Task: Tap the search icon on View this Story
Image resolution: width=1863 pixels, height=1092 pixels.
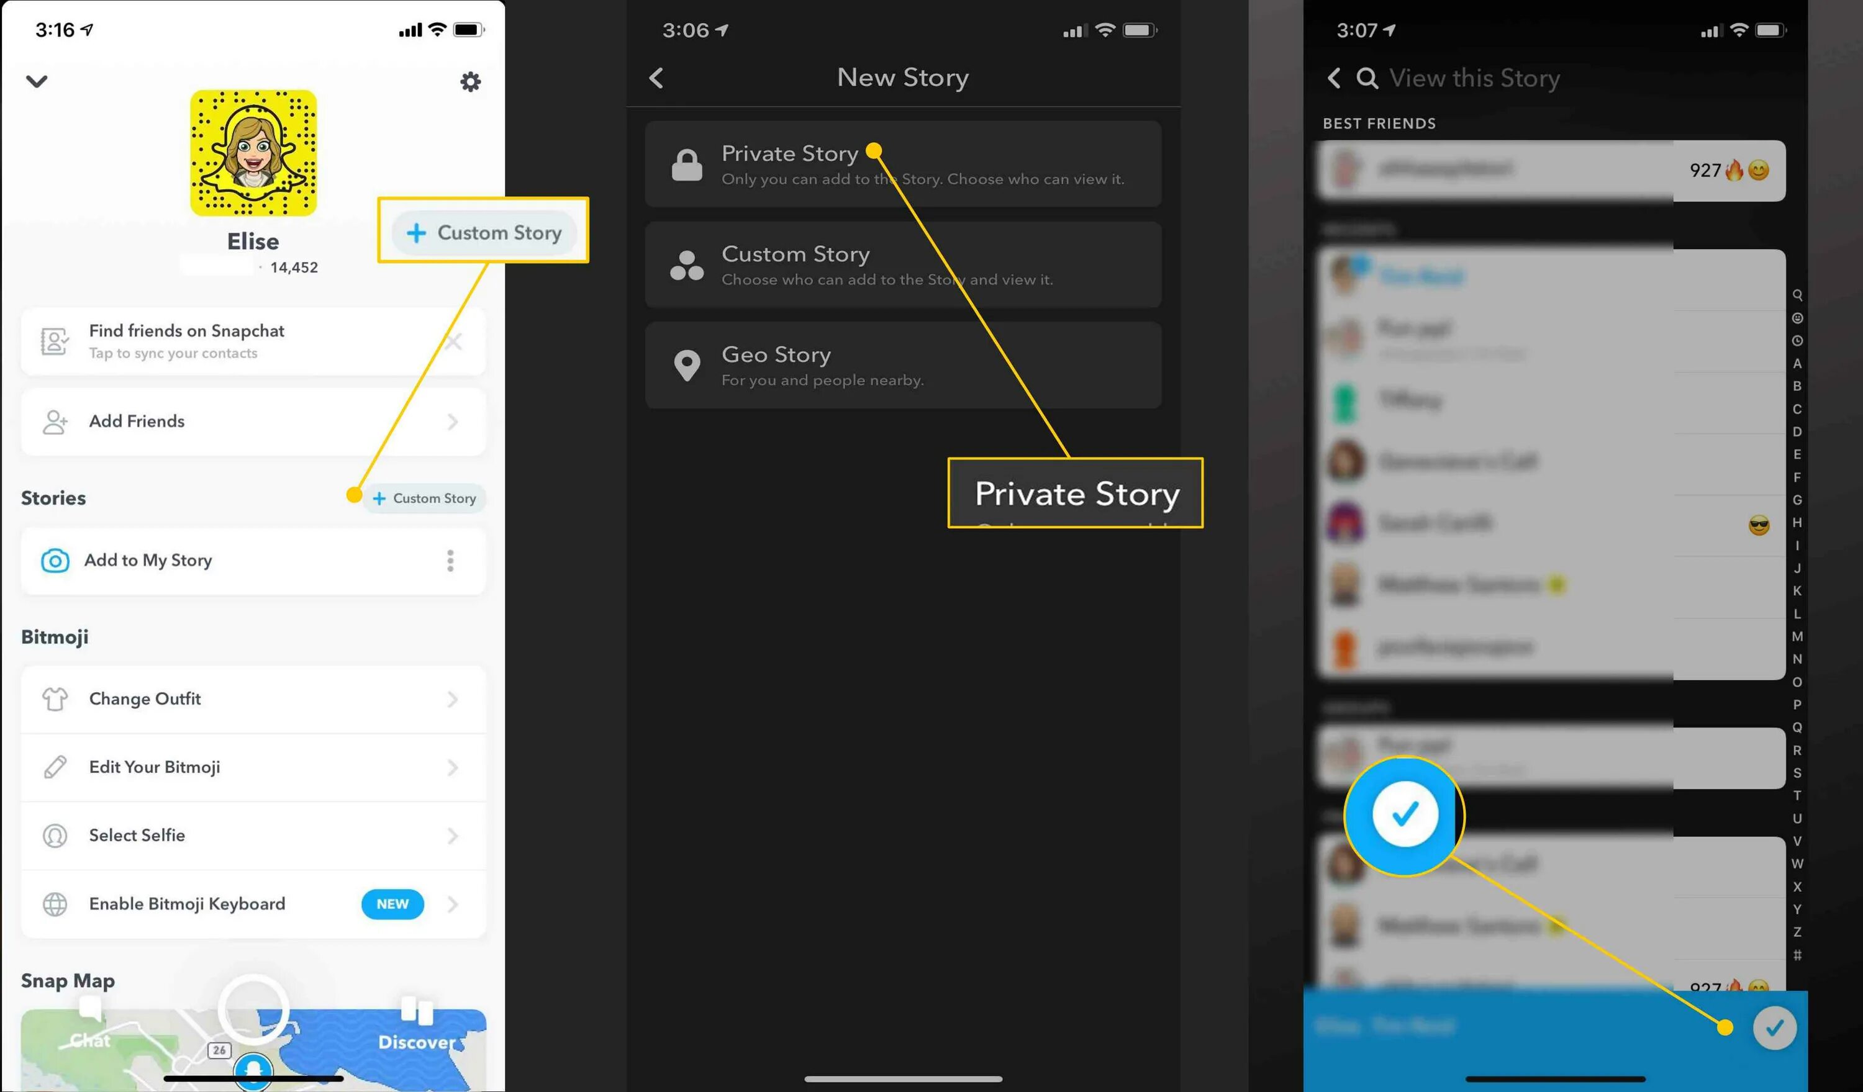Action: click(x=1364, y=78)
